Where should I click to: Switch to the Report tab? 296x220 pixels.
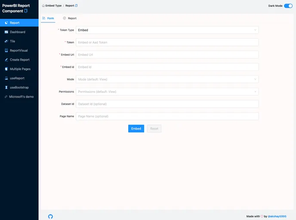[70, 18]
